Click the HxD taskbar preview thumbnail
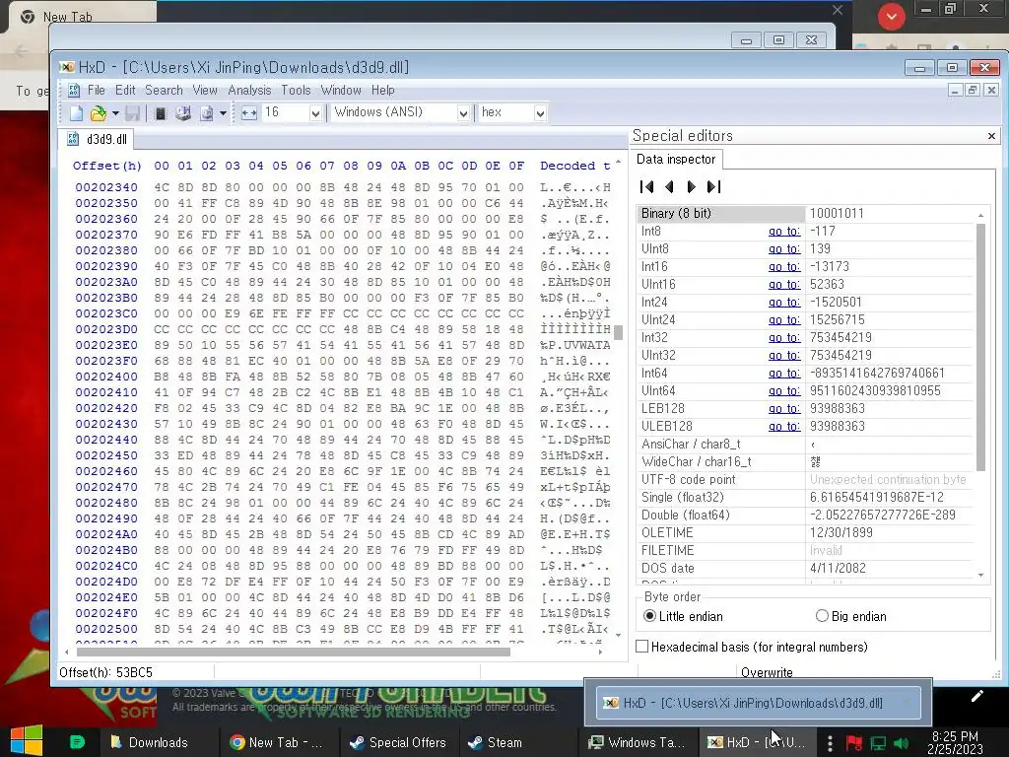Screen dimensions: 1009x757 coord(758,702)
